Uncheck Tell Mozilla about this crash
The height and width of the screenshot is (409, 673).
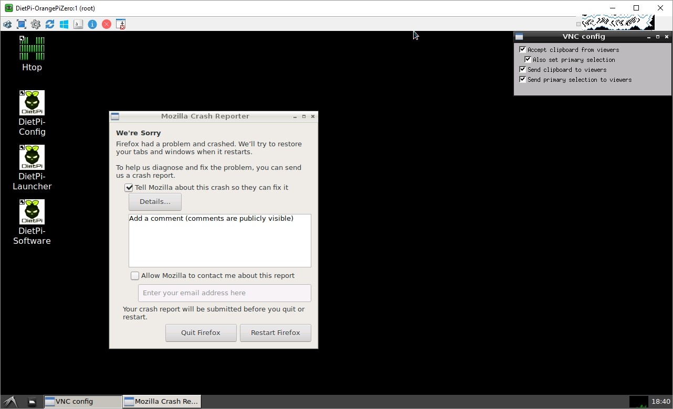(x=129, y=188)
